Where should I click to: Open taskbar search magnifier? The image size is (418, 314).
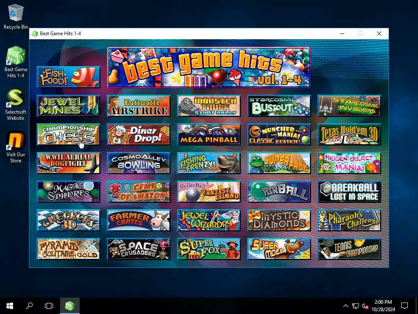pyautogui.click(x=29, y=305)
